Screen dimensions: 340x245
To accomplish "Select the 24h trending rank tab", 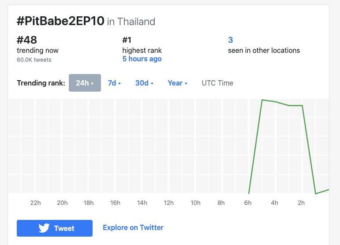I will click(x=85, y=83).
